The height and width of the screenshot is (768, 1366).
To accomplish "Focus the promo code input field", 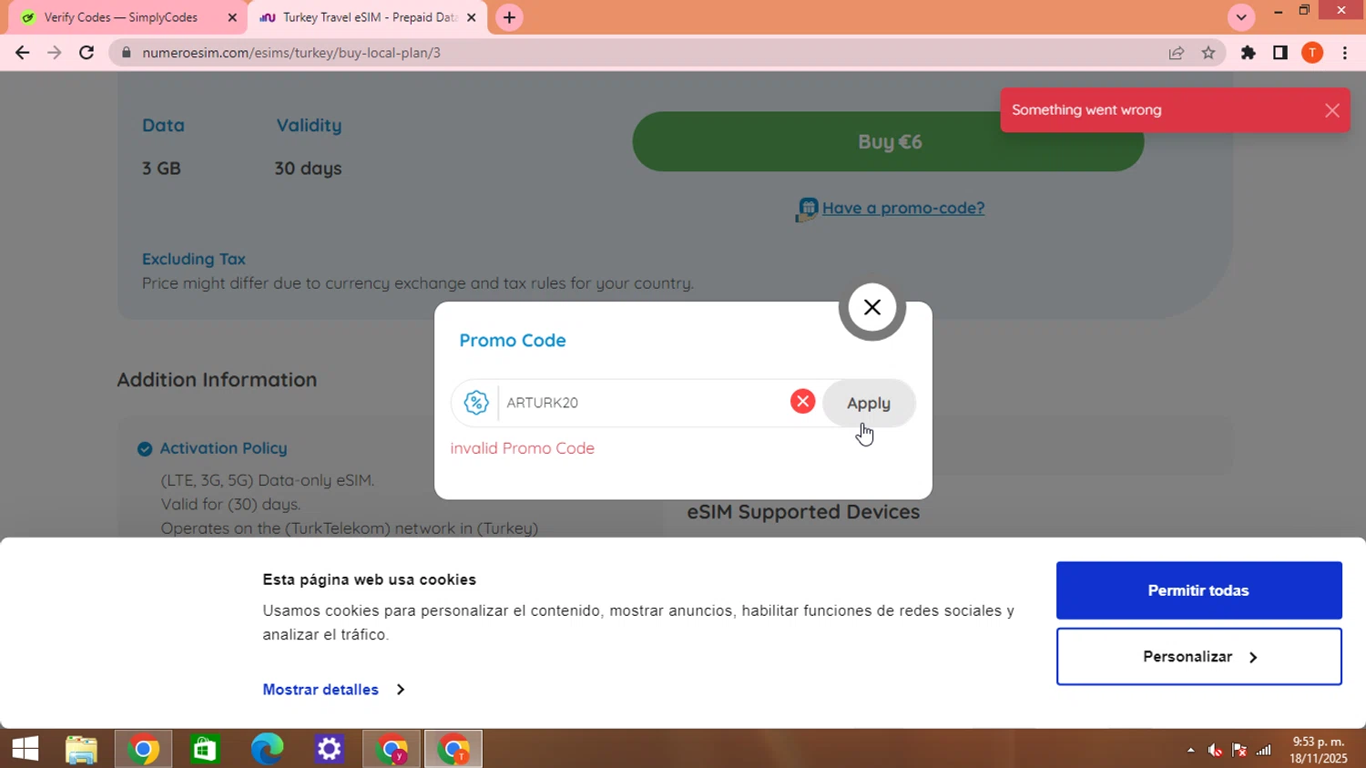I will coord(644,403).
